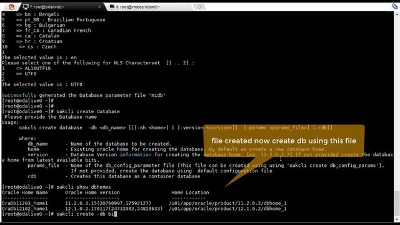Click the paperclip attach icon
This screenshot has width=400, height=225.
tap(394, 6)
